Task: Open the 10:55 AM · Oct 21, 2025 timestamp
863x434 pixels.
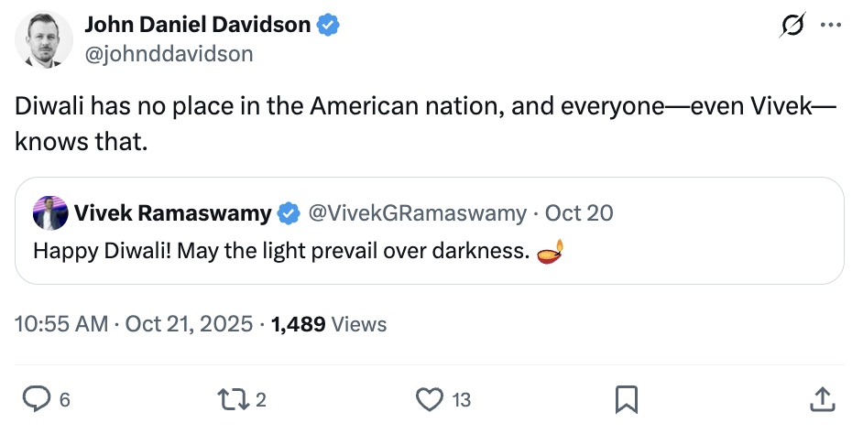Action: tap(134, 324)
